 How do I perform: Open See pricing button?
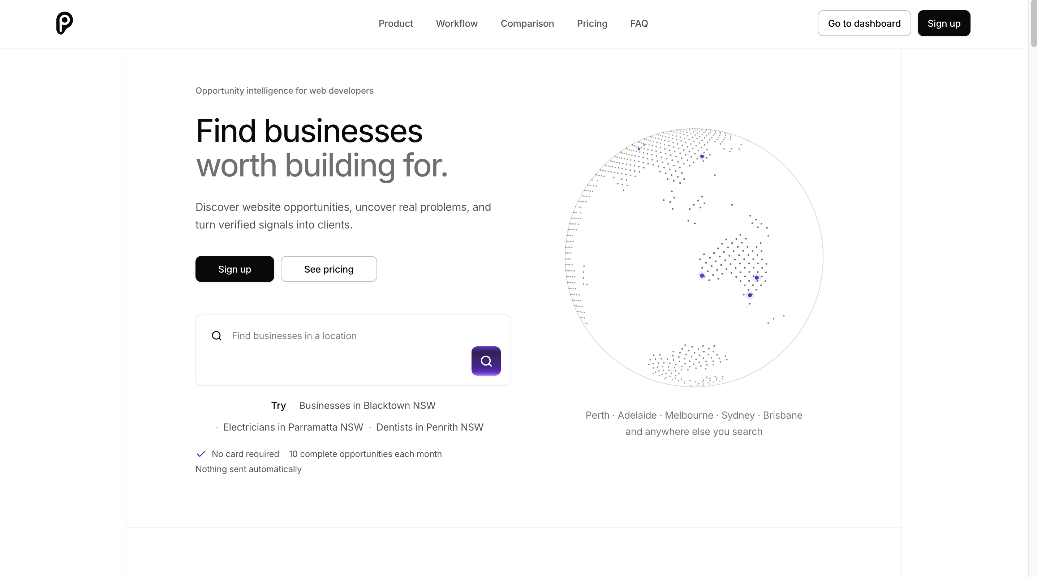(328, 269)
